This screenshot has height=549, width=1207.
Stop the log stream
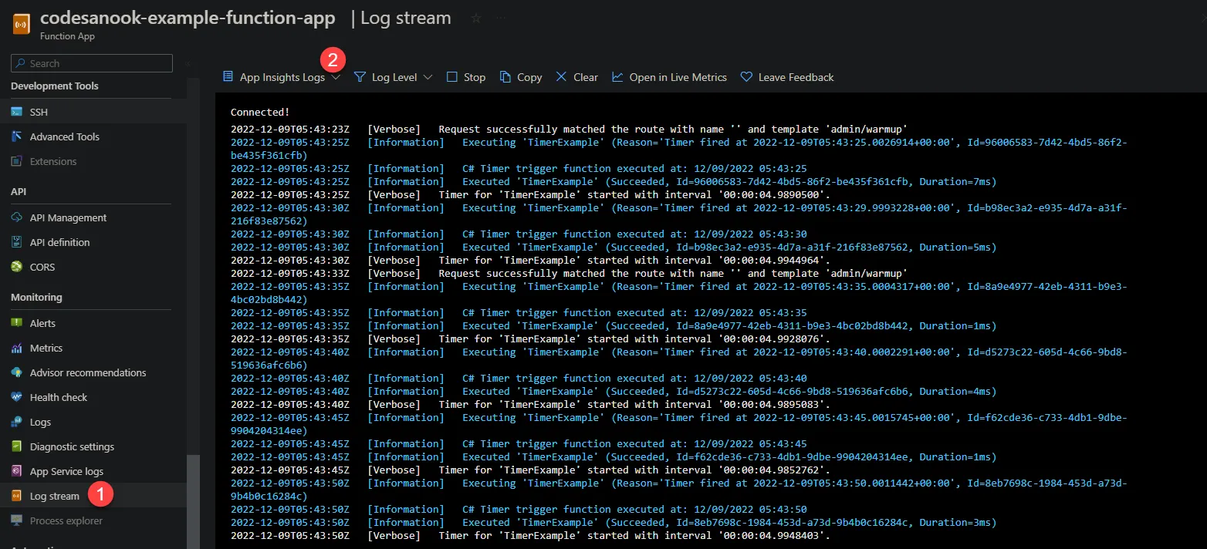pyautogui.click(x=466, y=77)
